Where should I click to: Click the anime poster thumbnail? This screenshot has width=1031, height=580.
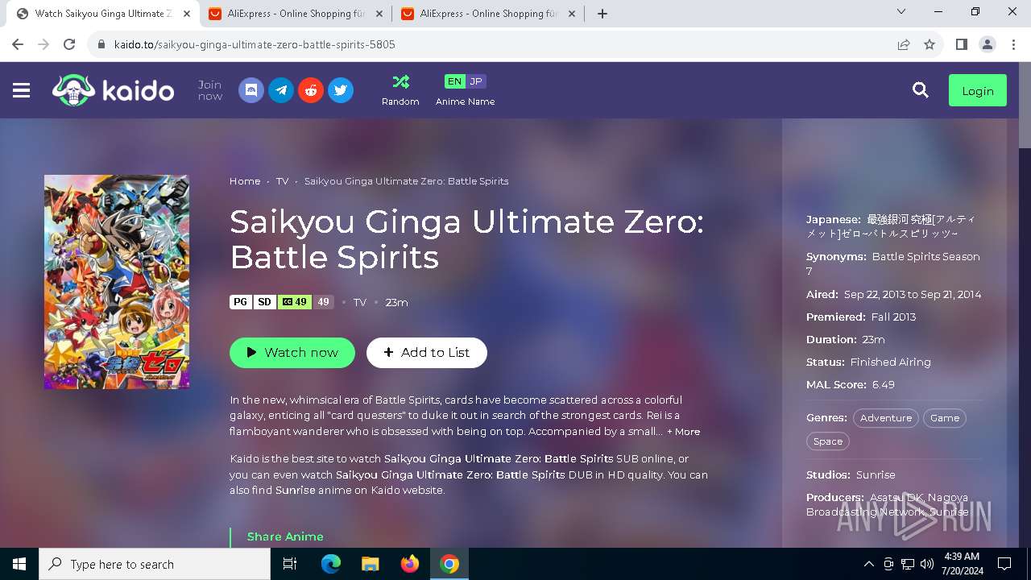[117, 282]
